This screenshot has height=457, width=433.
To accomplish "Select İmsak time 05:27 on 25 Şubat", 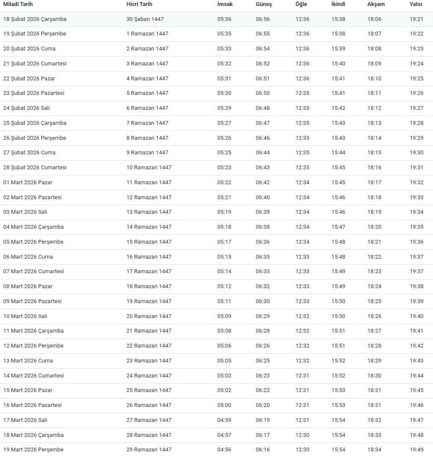I will [x=224, y=123].
